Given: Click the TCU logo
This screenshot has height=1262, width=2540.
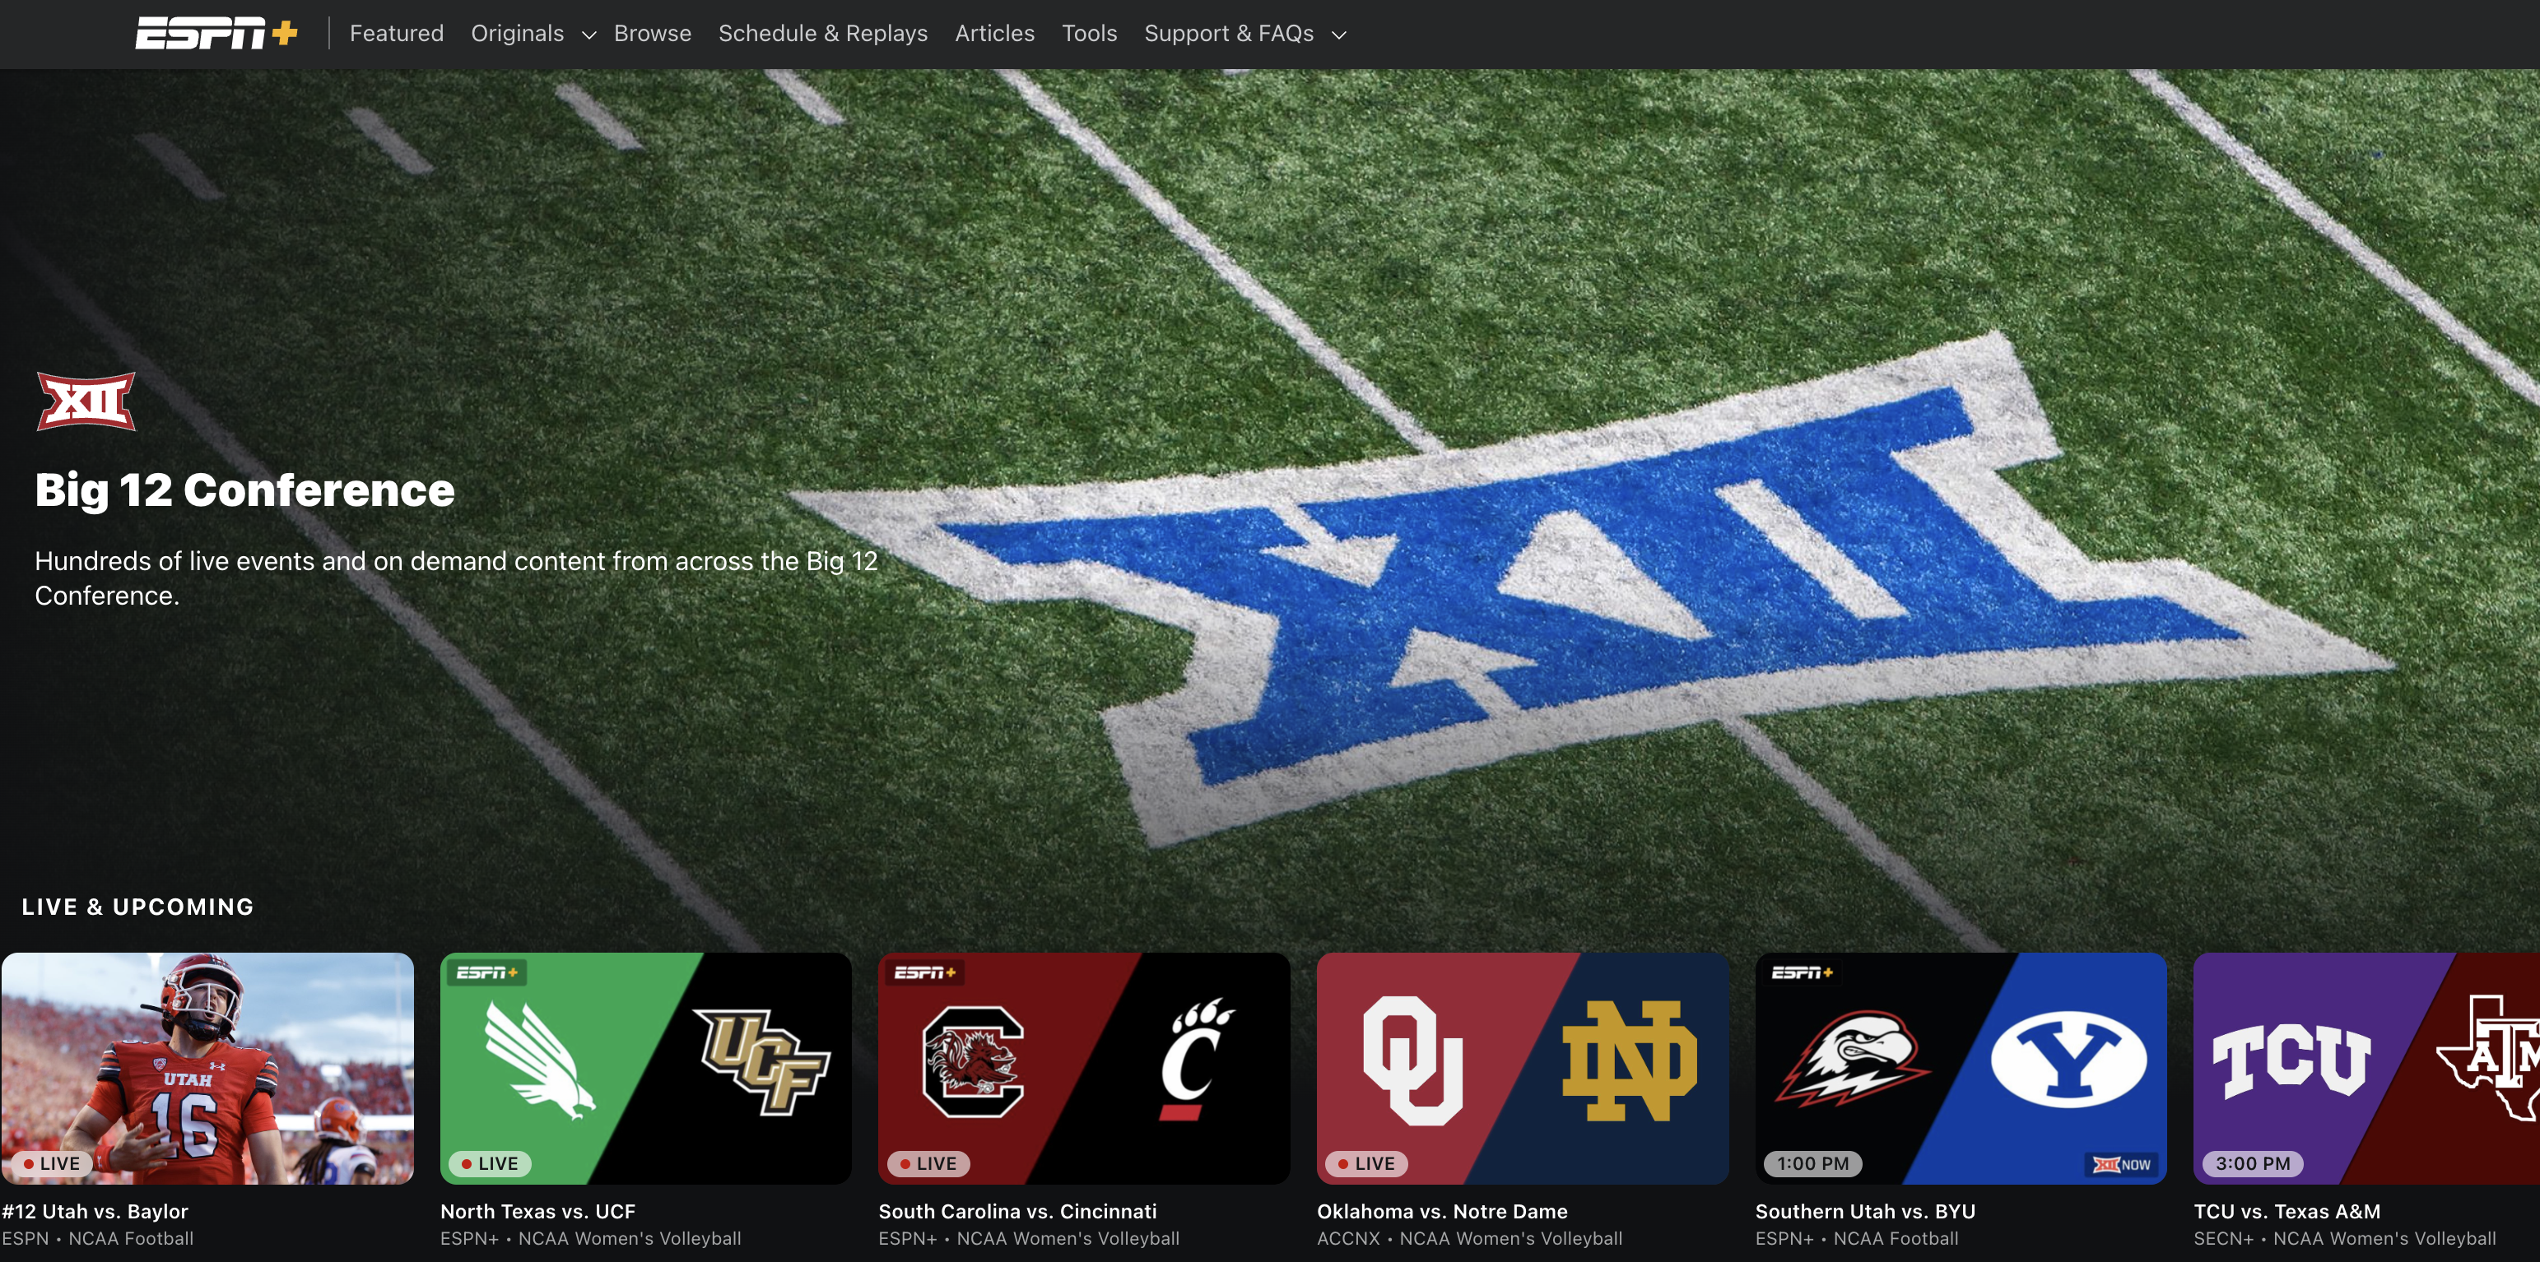Looking at the screenshot, I should (2291, 1061).
